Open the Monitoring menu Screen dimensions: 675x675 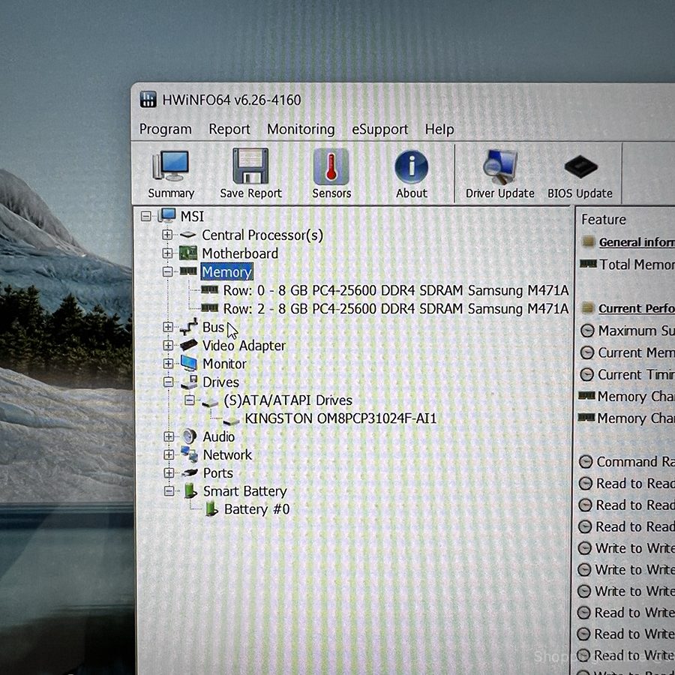pos(301,129)
